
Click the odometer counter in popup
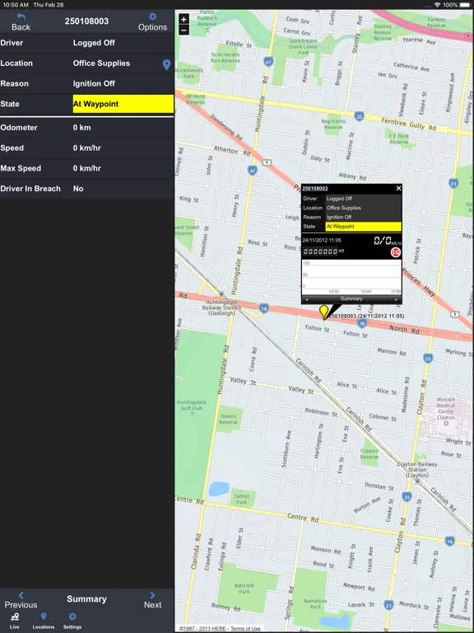(x=320, y=251)
